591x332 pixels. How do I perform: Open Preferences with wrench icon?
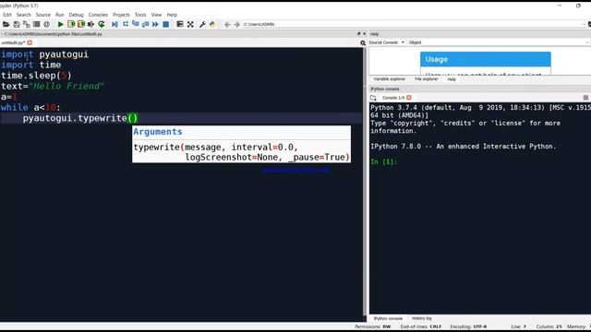[202, 24]
